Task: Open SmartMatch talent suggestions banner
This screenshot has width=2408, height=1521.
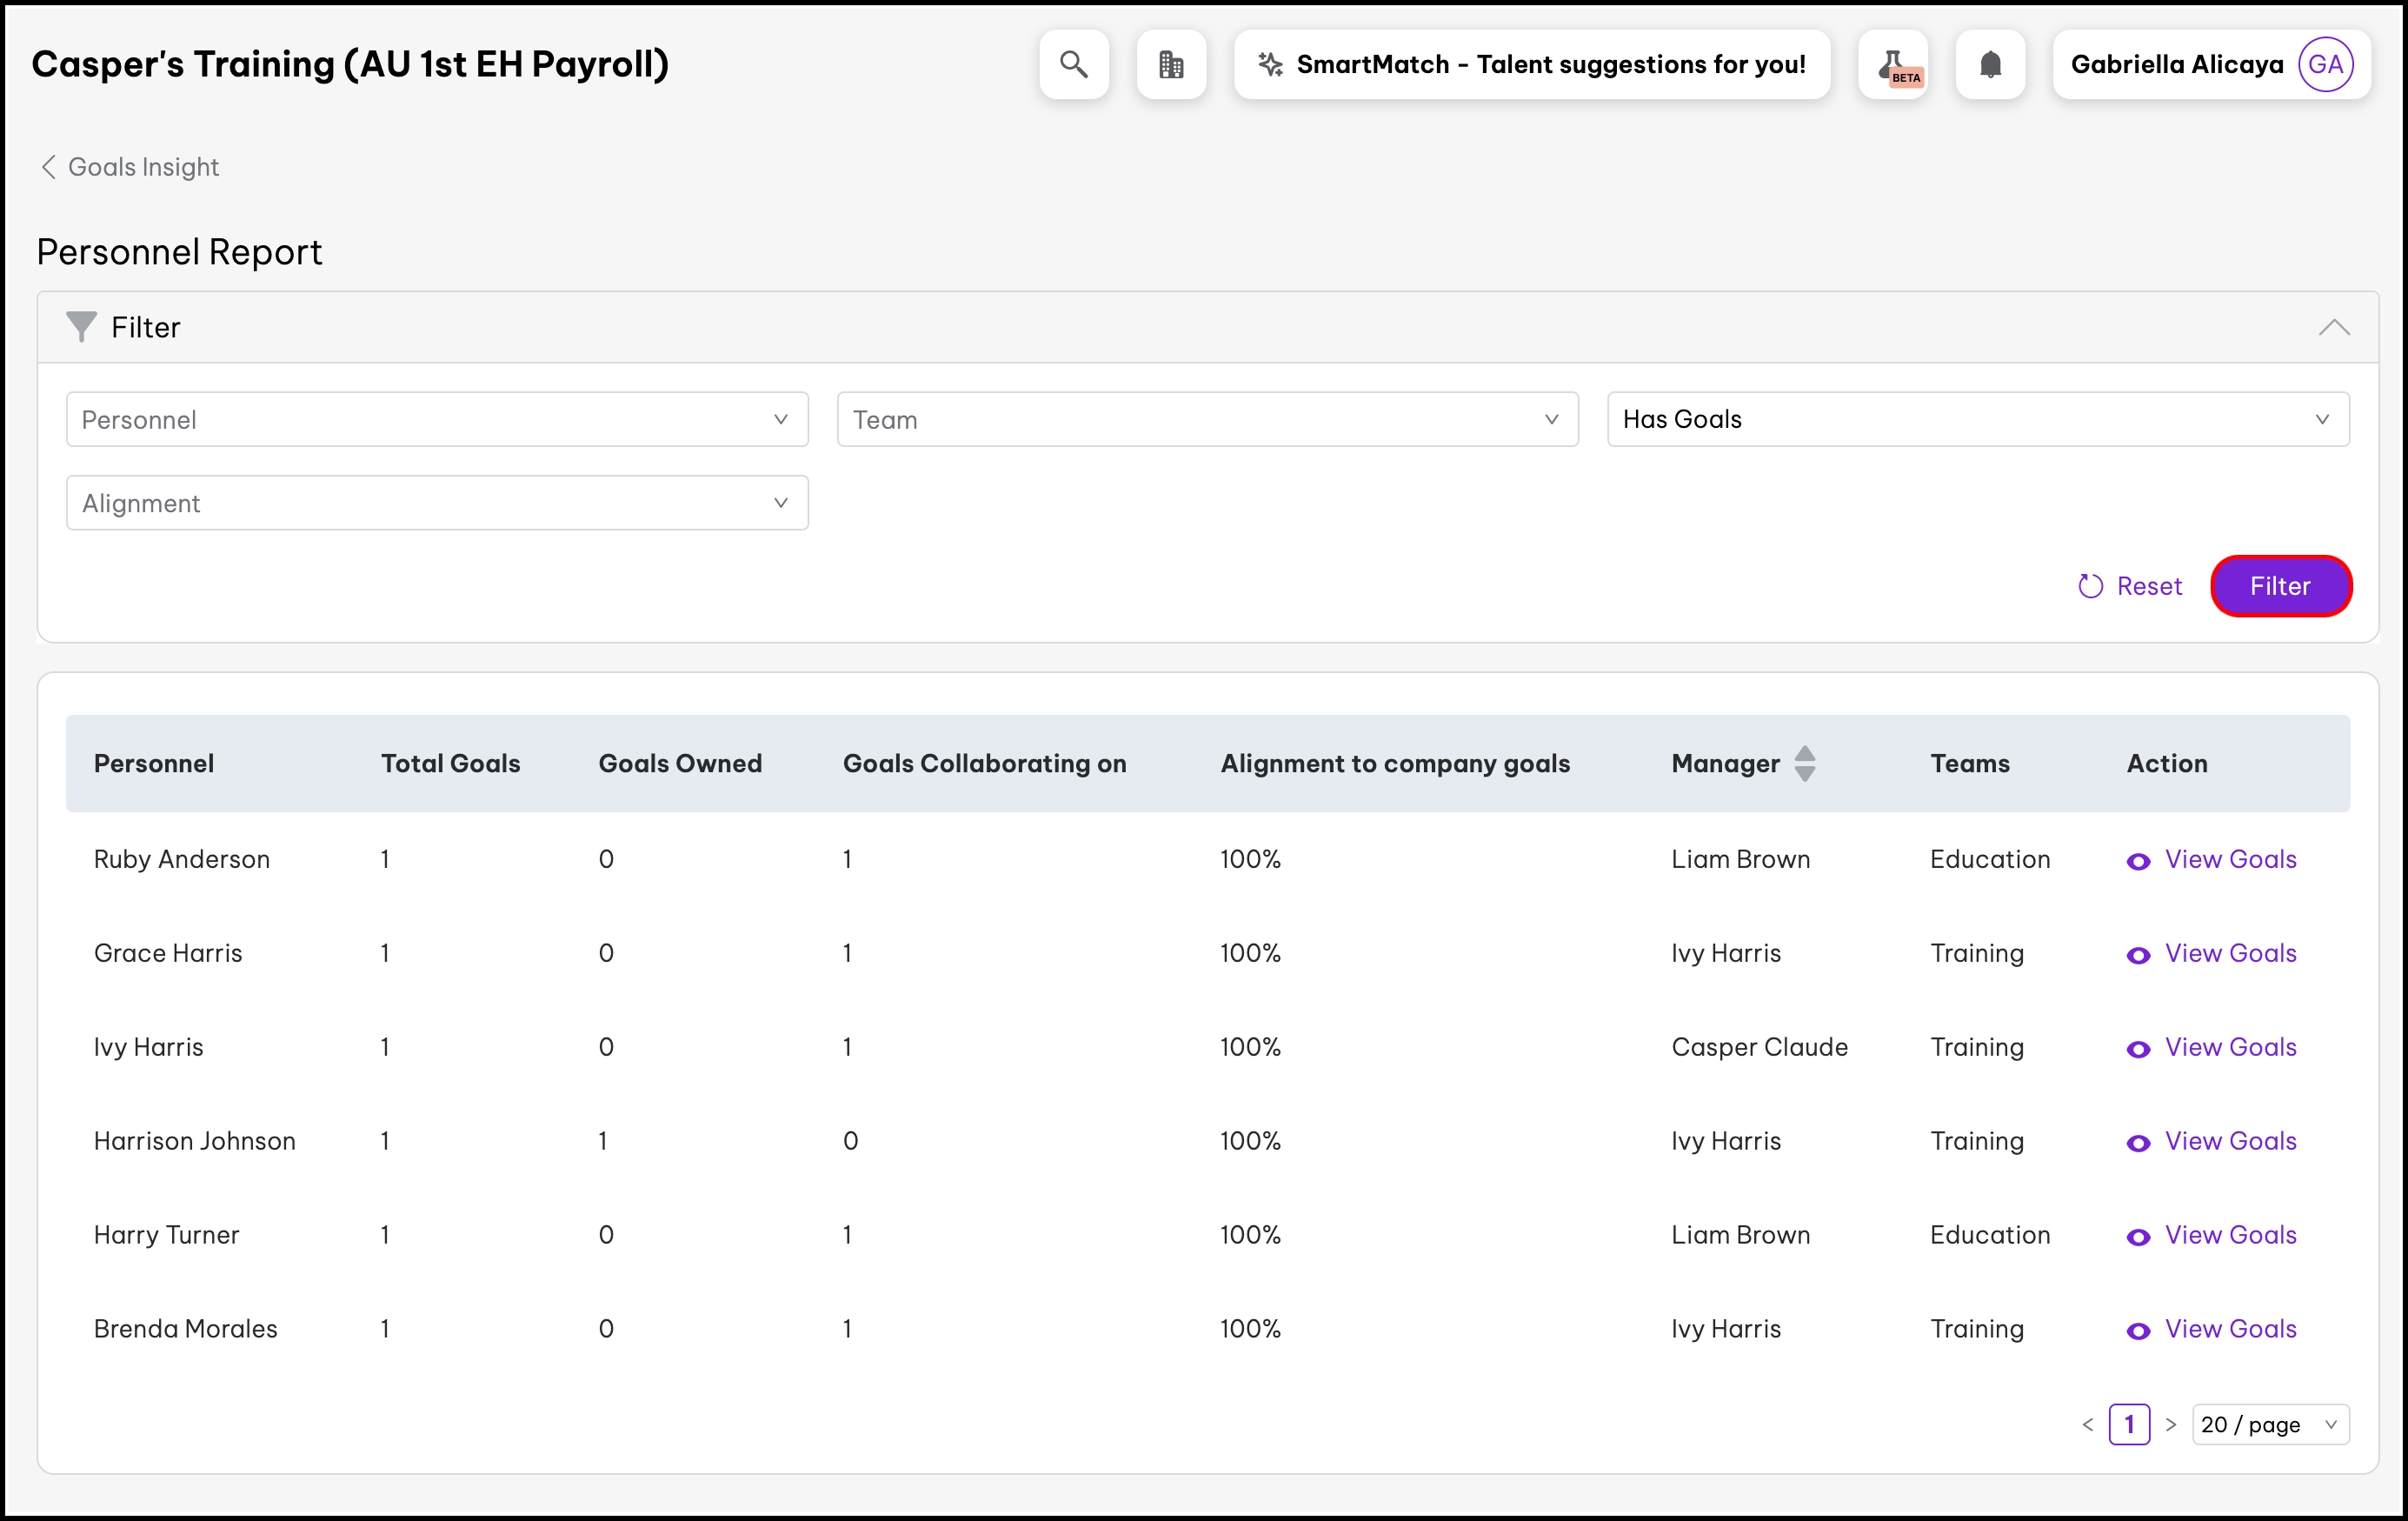Action: tap(1531, 64)
